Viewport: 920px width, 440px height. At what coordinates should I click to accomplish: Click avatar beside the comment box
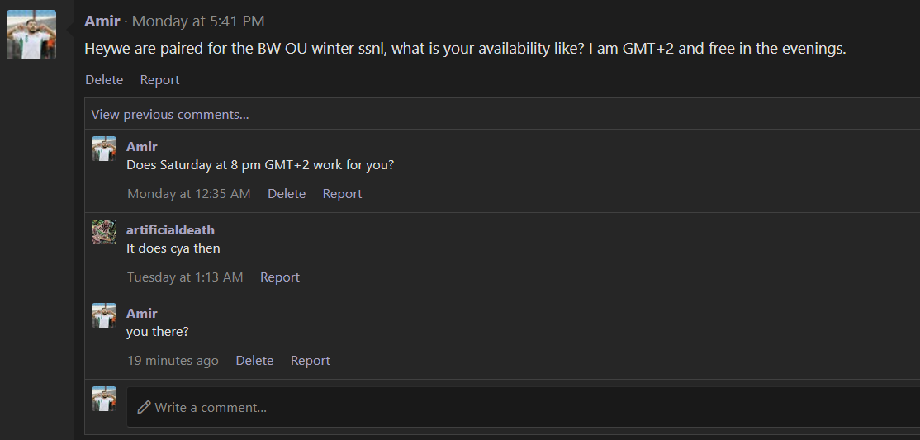104,399
